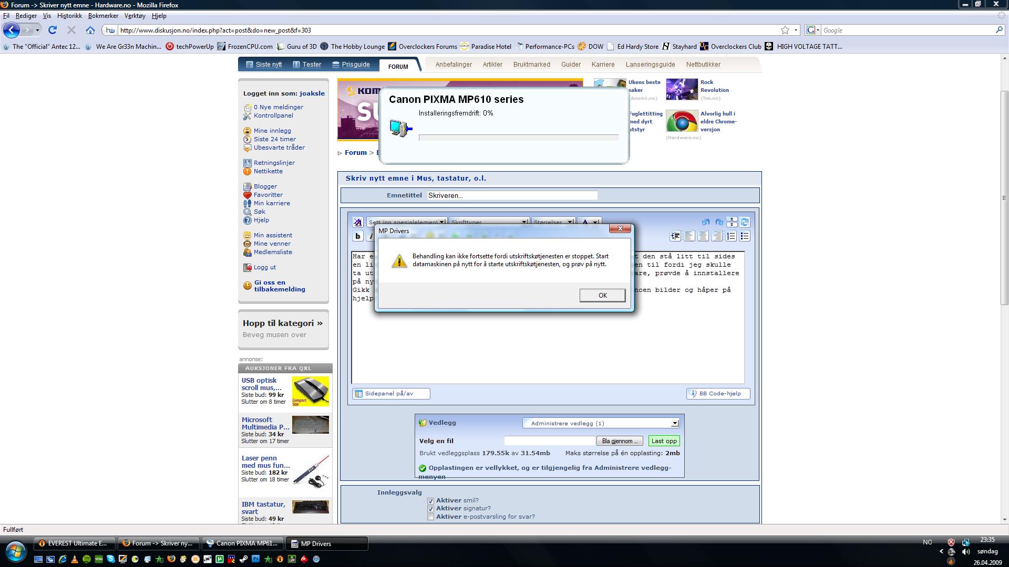Open Administrere vedlegg dropdown
The width and height of the screenshot is (1009, 567).
tap(601, 423)
